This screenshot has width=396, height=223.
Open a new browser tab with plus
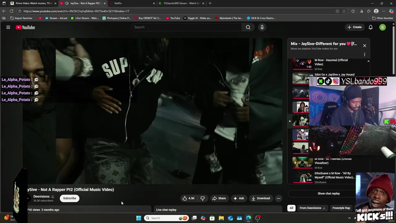(210, 3)
